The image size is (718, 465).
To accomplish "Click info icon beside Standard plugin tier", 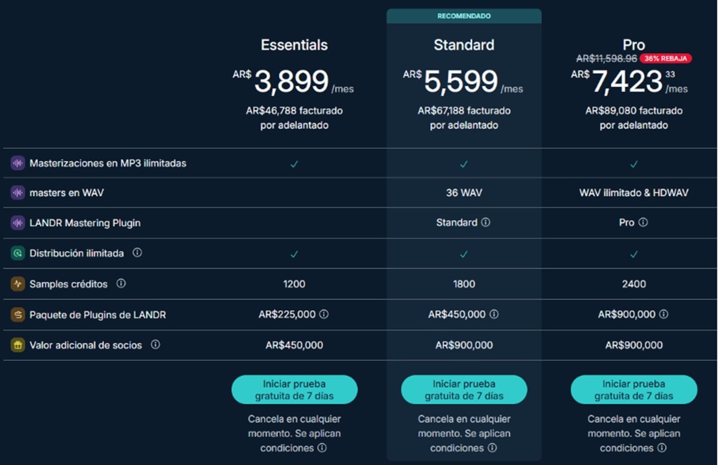I will [486, 222].
